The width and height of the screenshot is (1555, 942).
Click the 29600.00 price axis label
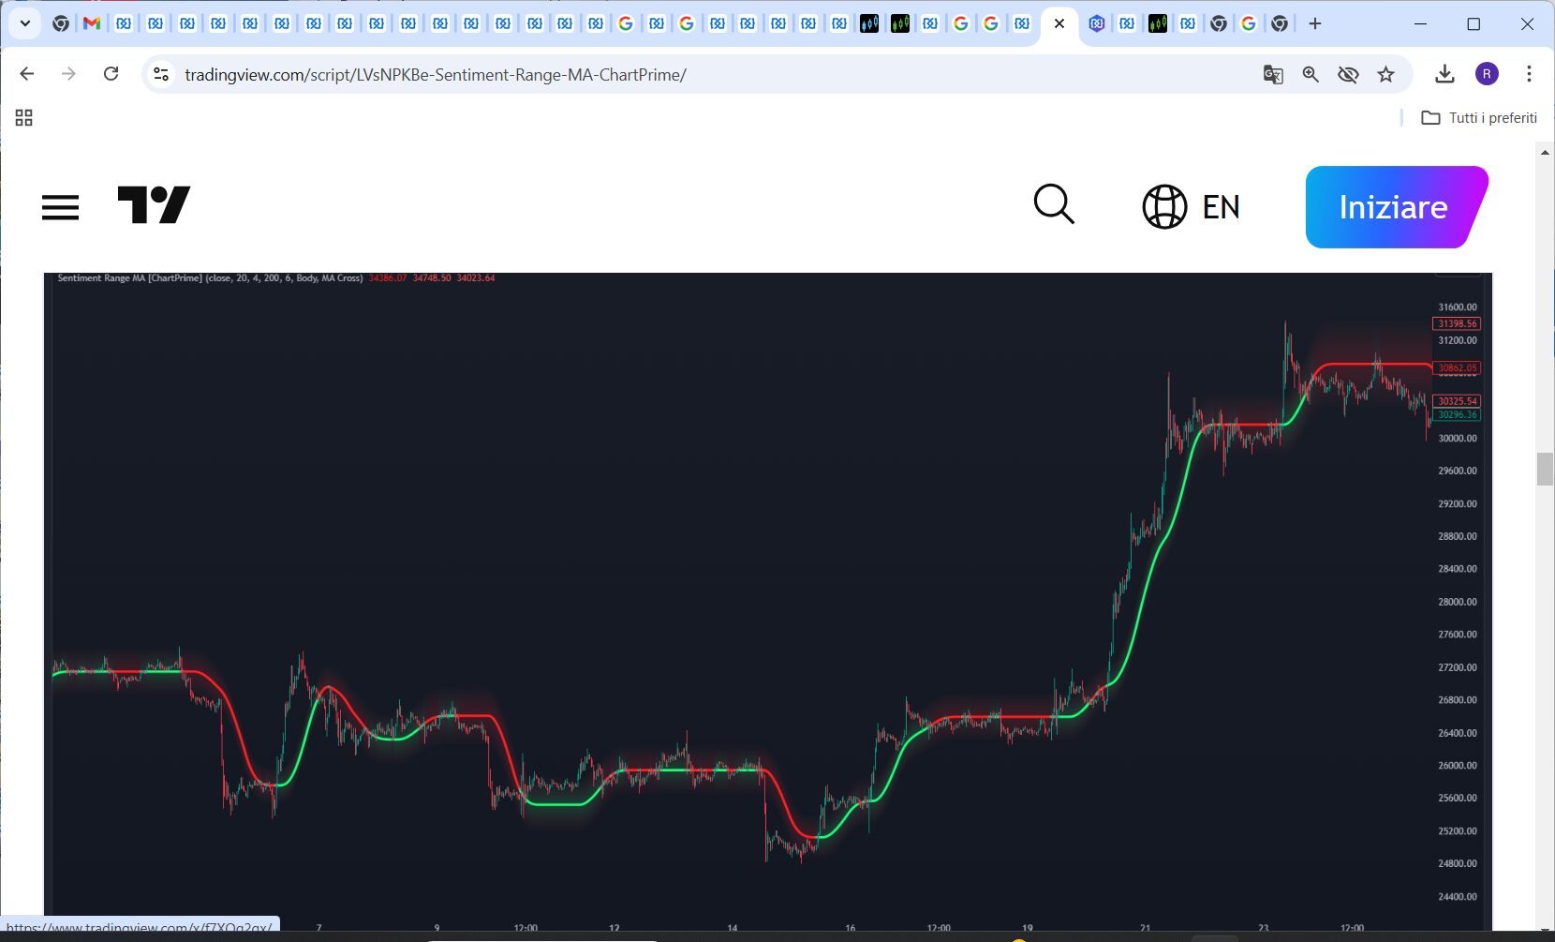(x=1458, y=471)
